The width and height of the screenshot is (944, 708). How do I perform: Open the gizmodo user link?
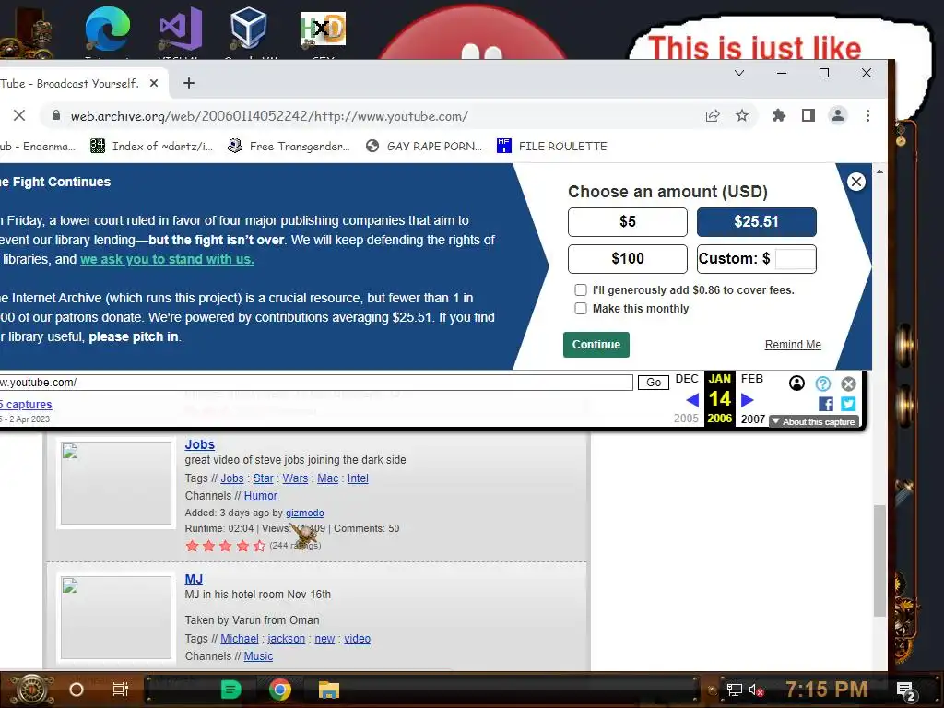tap(304, 513)
